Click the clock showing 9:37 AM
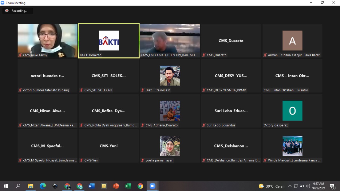 tap(318, 186)
